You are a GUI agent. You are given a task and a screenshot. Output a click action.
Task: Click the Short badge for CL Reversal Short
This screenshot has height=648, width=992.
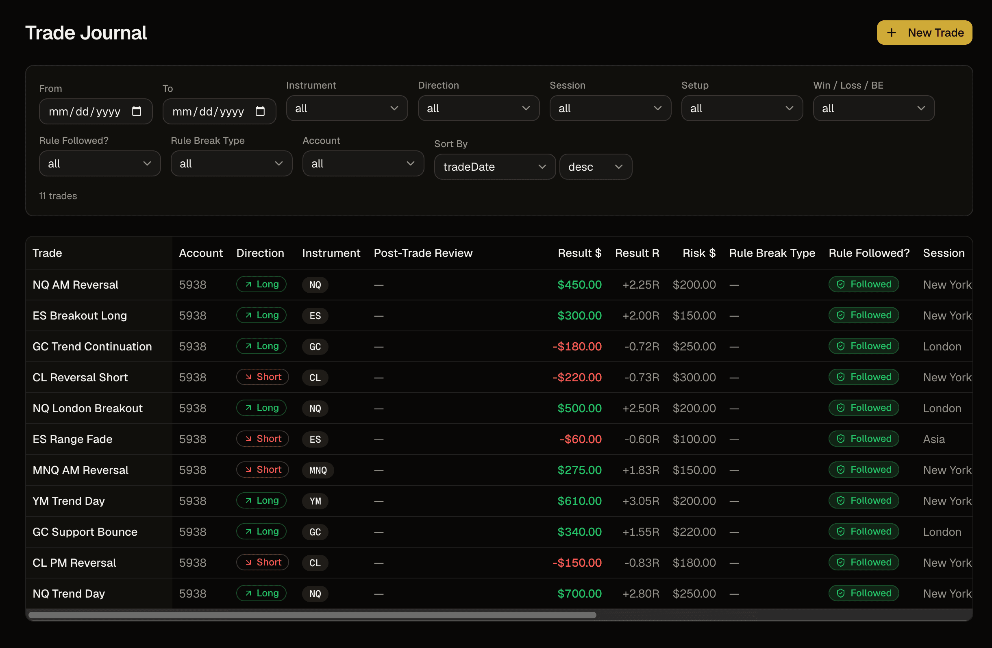[263, 377]
